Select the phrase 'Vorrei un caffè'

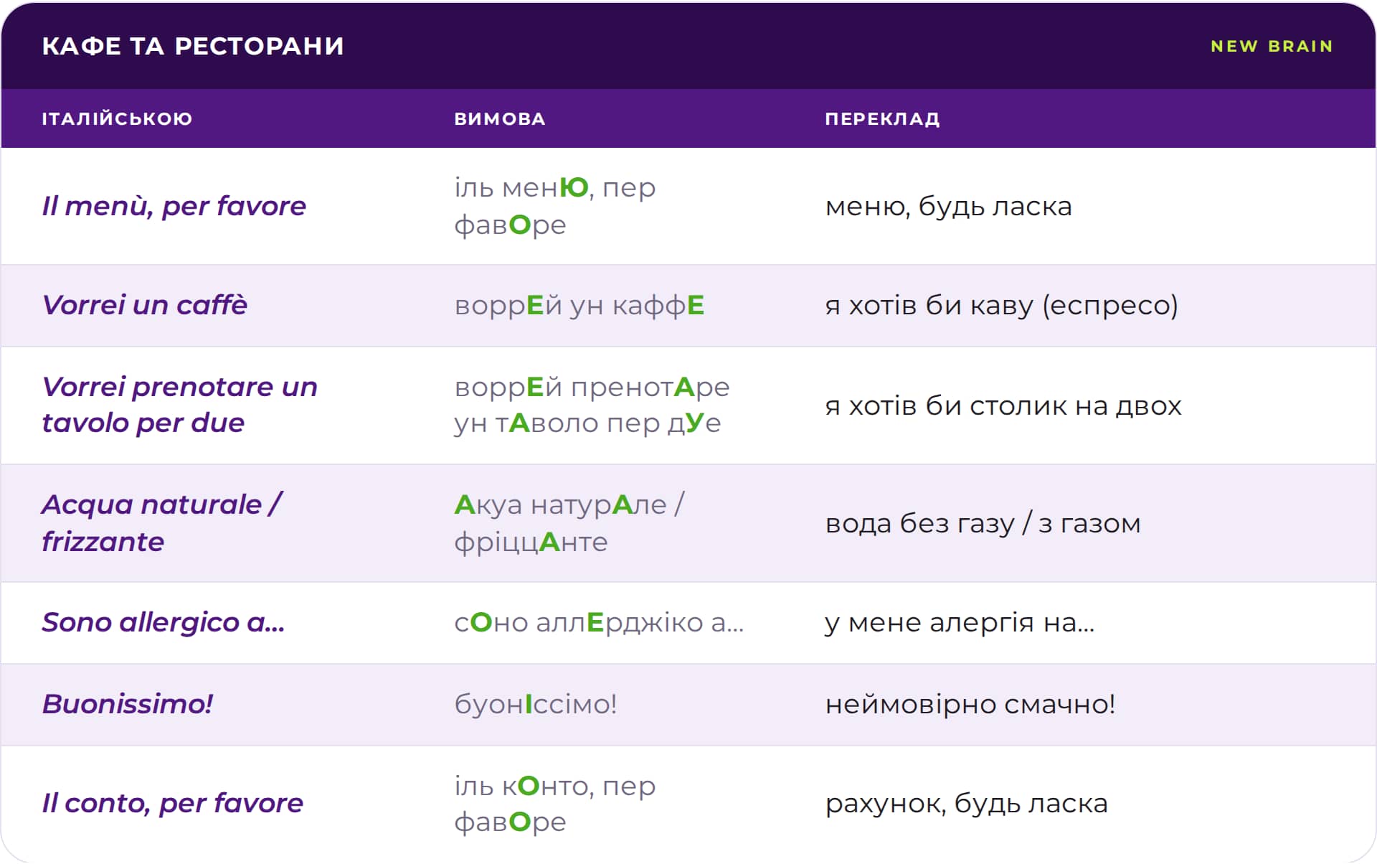click(144, 305)
